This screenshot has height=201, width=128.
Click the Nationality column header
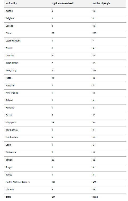tap(11, 3)
